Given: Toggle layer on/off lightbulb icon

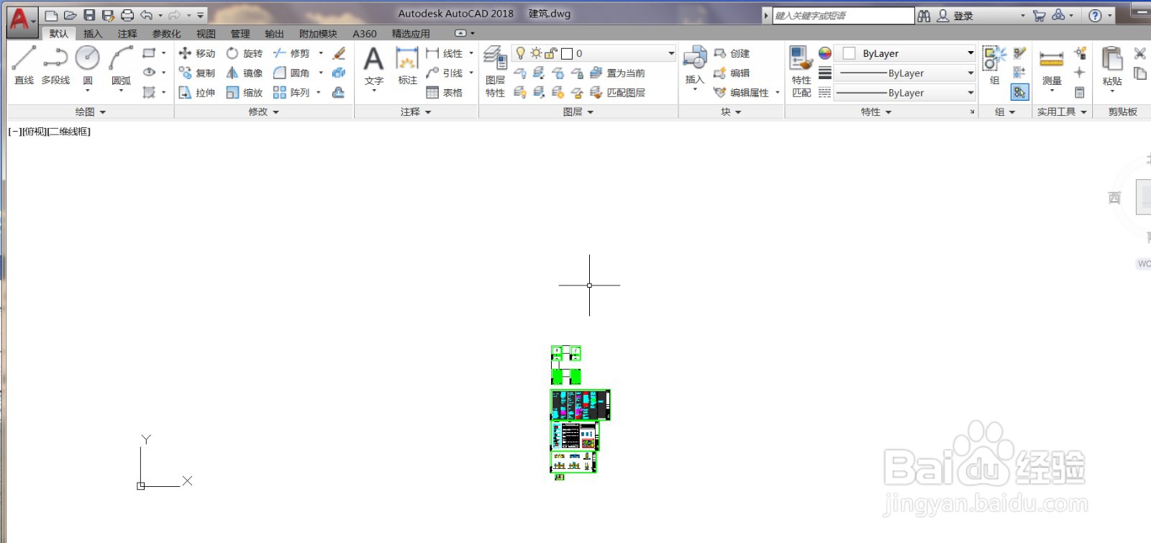Looking at the screenshot, I should (x=521, y=53).
